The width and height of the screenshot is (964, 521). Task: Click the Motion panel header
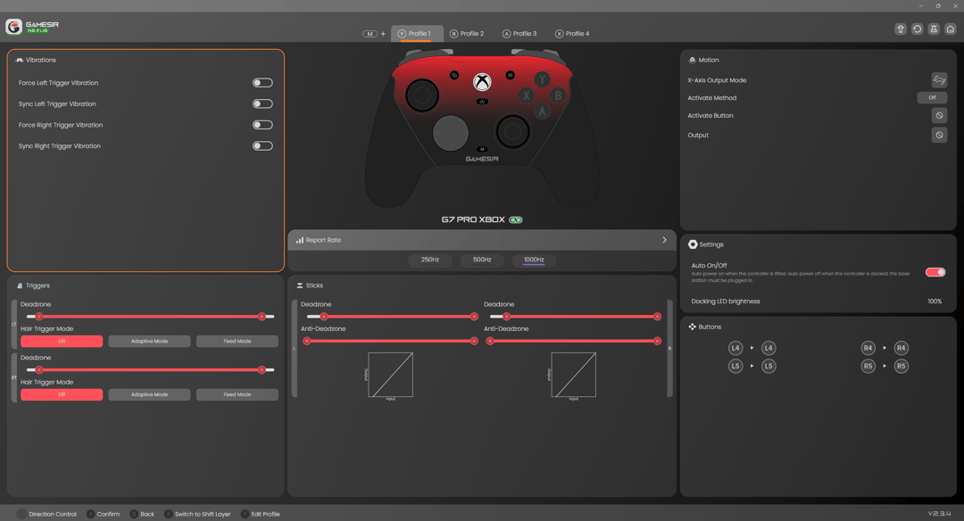(703, 60)
